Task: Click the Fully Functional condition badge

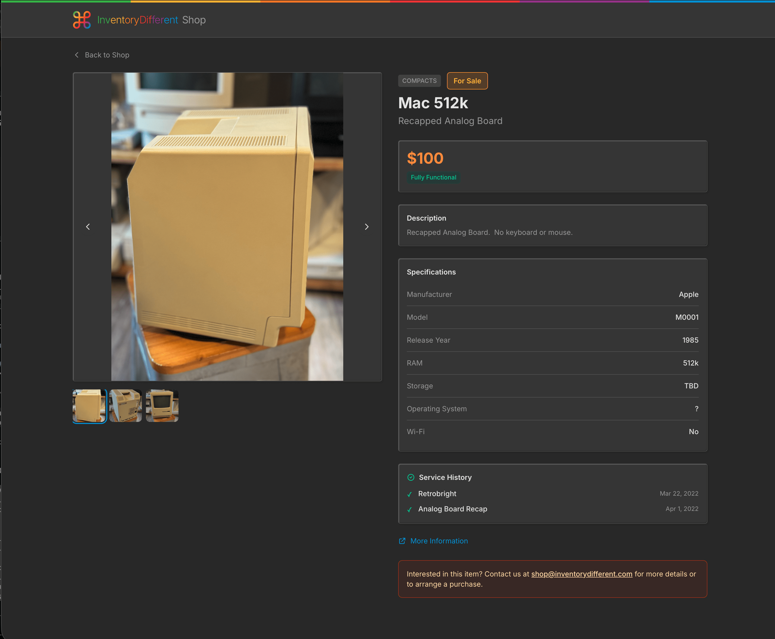Action: [x=433, y=177]
